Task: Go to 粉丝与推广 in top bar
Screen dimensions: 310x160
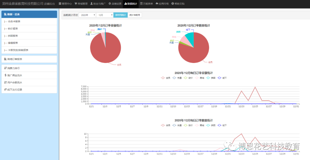Action: pos(98,4)
